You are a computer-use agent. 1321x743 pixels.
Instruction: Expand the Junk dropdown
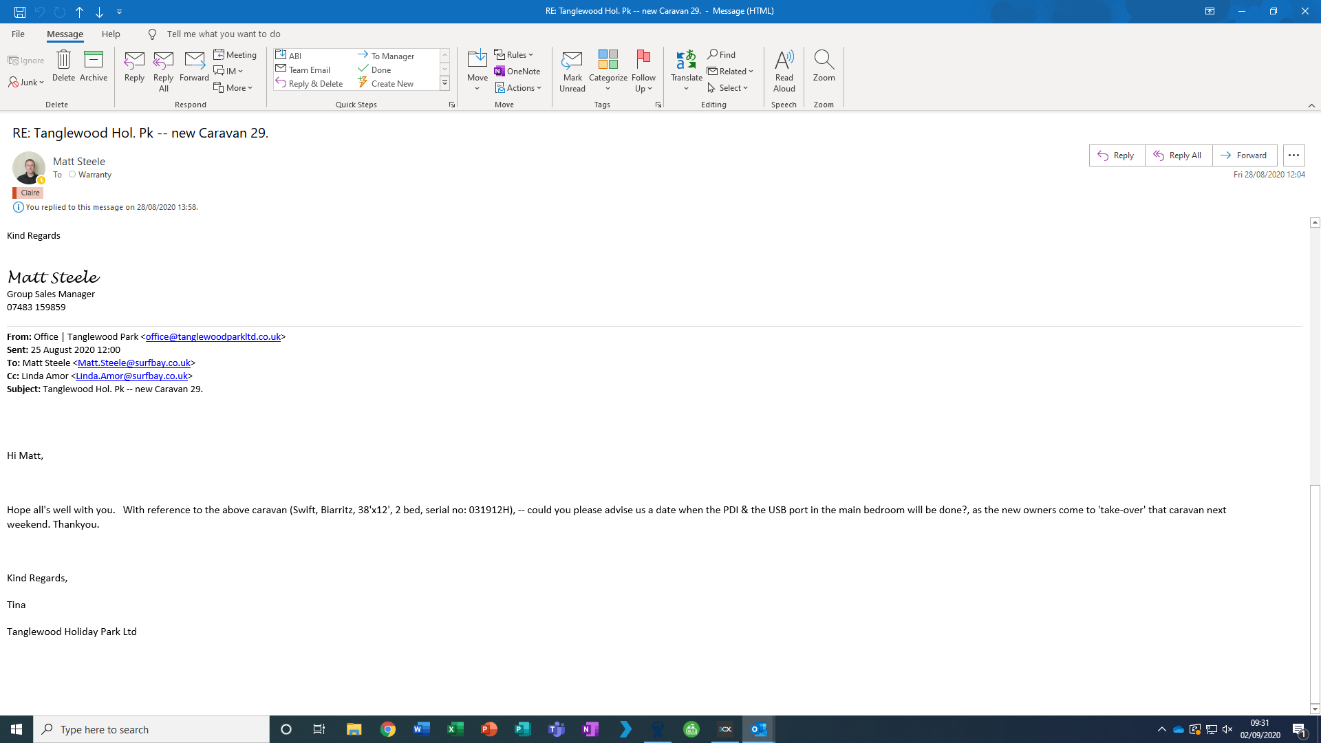tap(27, 83)
